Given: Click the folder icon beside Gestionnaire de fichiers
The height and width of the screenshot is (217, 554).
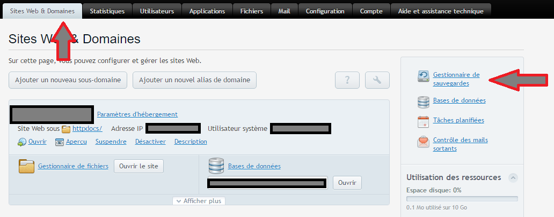Looking at the screenshot, I should coord(26,166).
